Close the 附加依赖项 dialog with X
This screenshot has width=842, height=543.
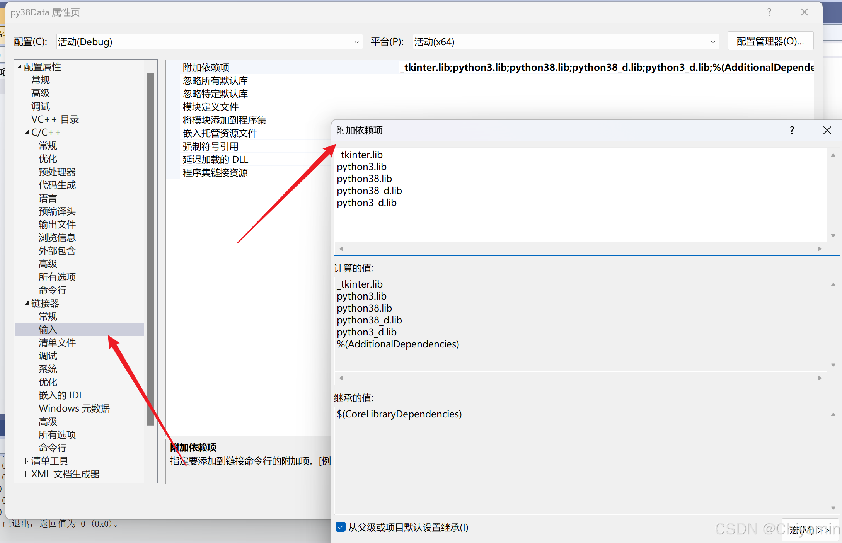[827, 130]
